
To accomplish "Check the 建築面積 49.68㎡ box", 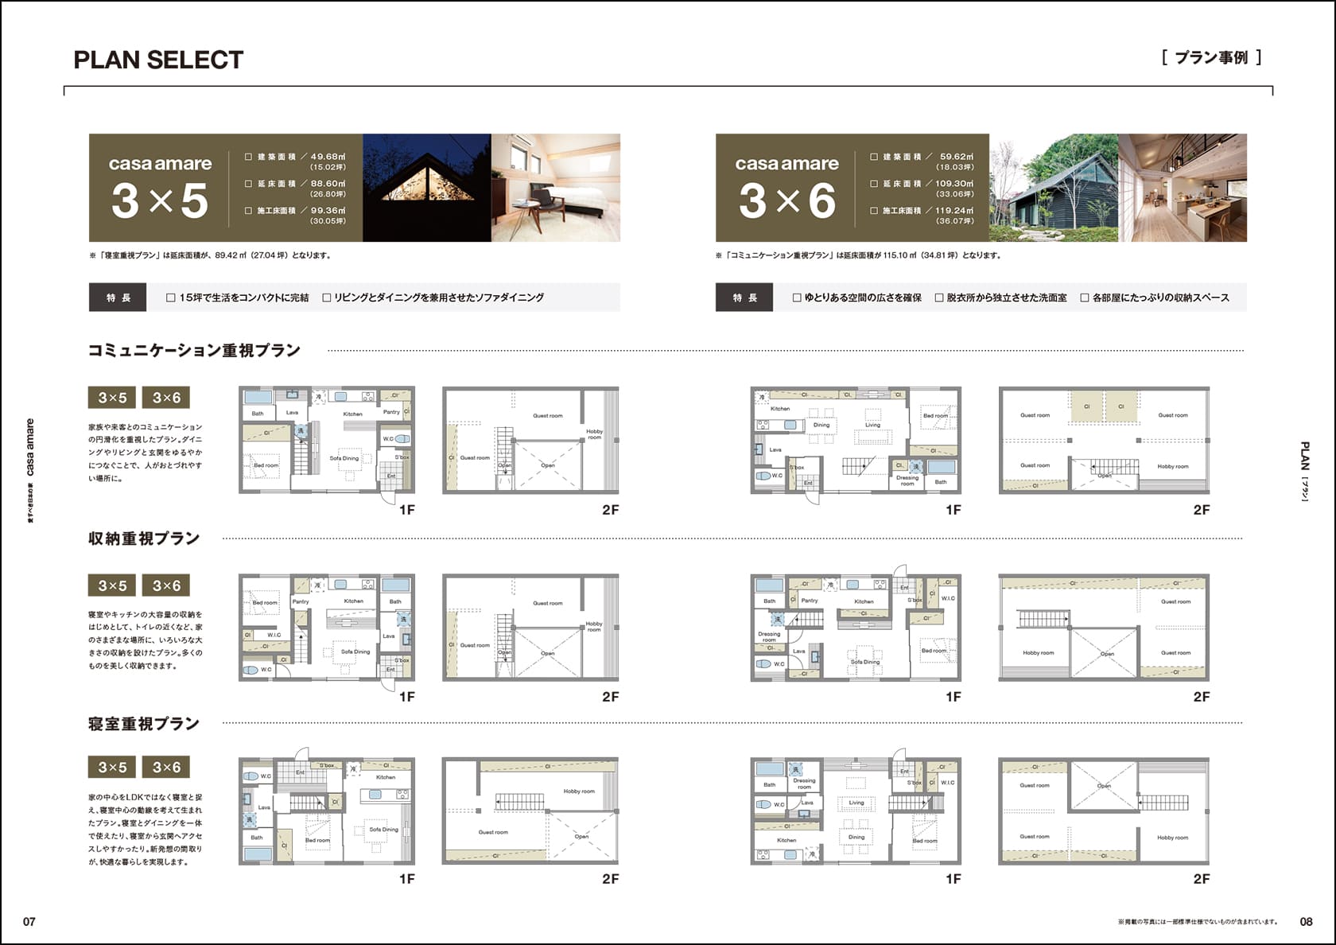I will tap(249, 157).
